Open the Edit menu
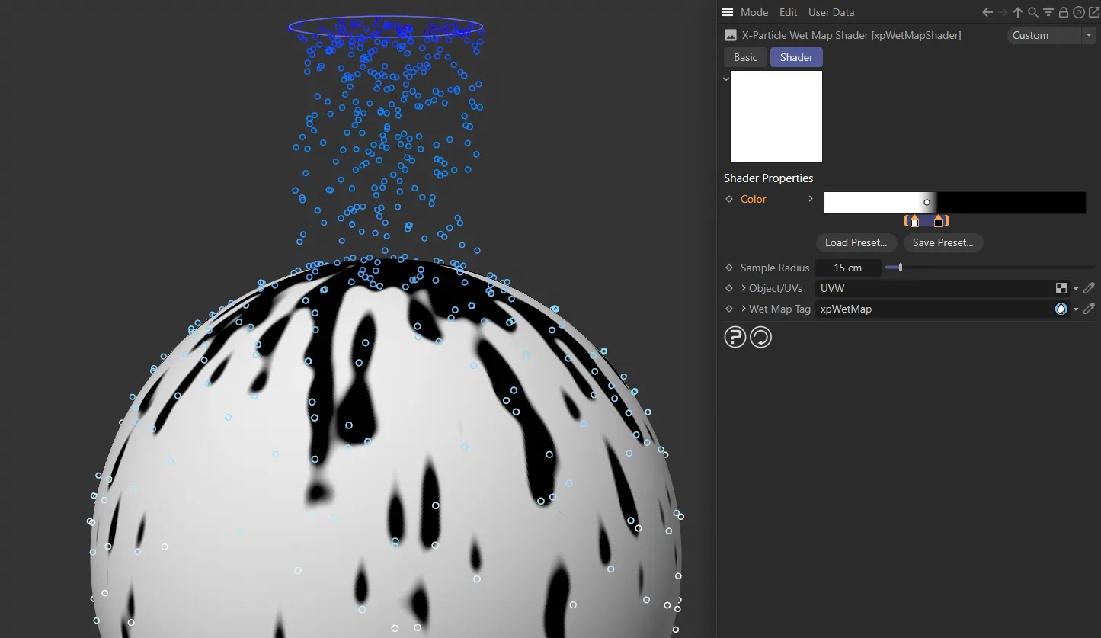The width and height of the screenshot is (1101, 638). pyautogui.click(x=788, y=12)
